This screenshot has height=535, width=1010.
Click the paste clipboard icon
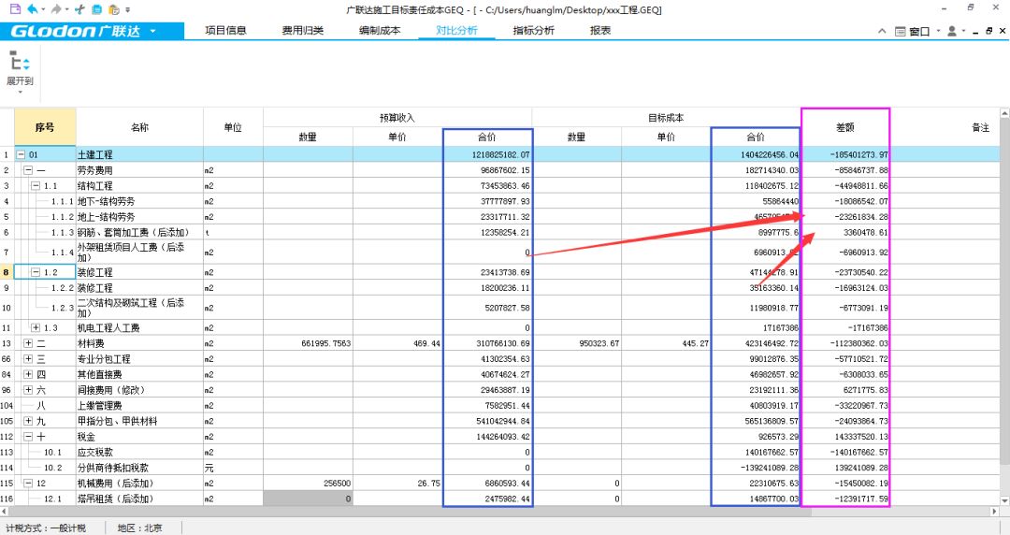(x=113, y=9)
